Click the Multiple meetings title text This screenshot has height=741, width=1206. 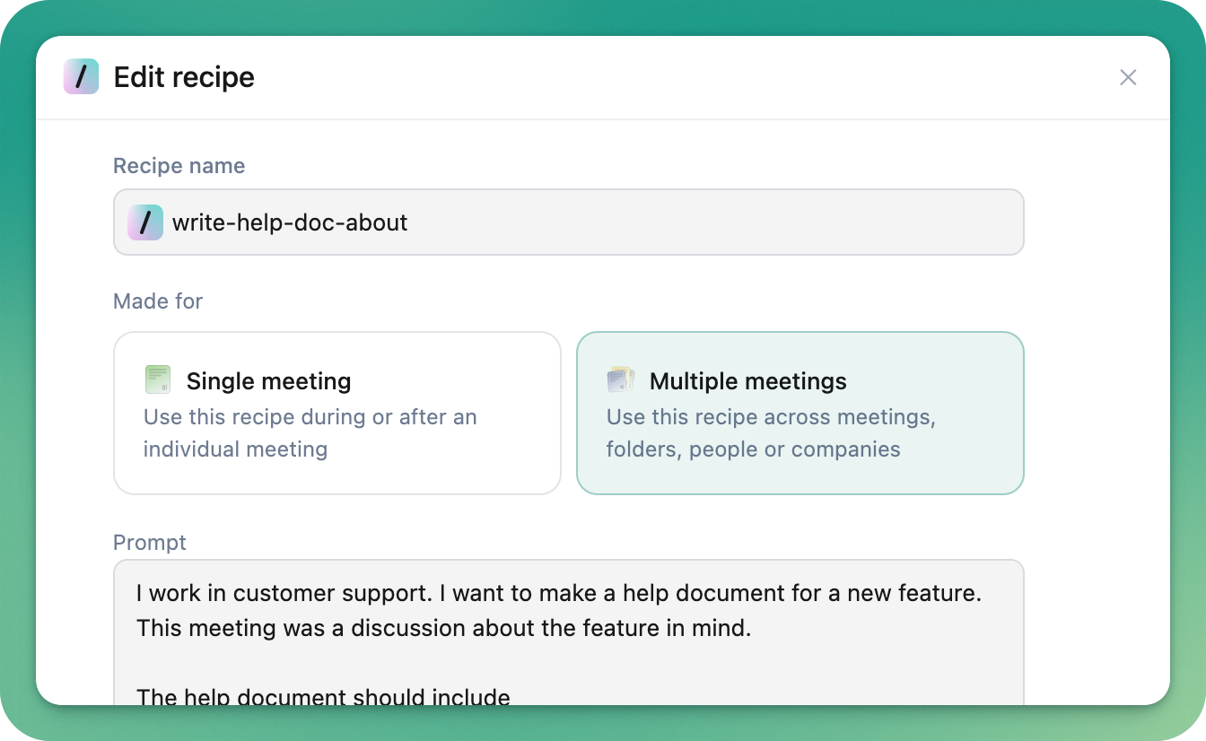tap(748, 381)
